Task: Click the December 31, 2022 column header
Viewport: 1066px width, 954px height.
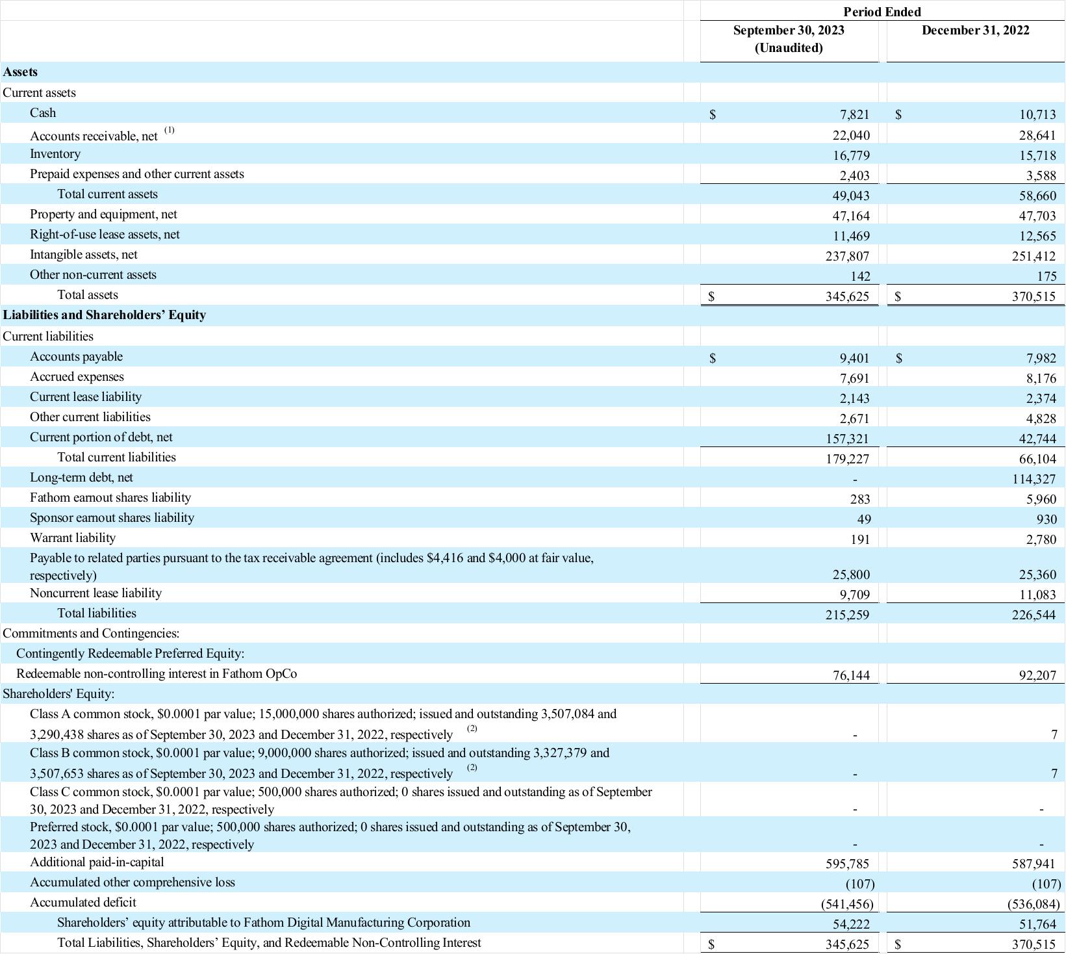Action: (975, 31)
